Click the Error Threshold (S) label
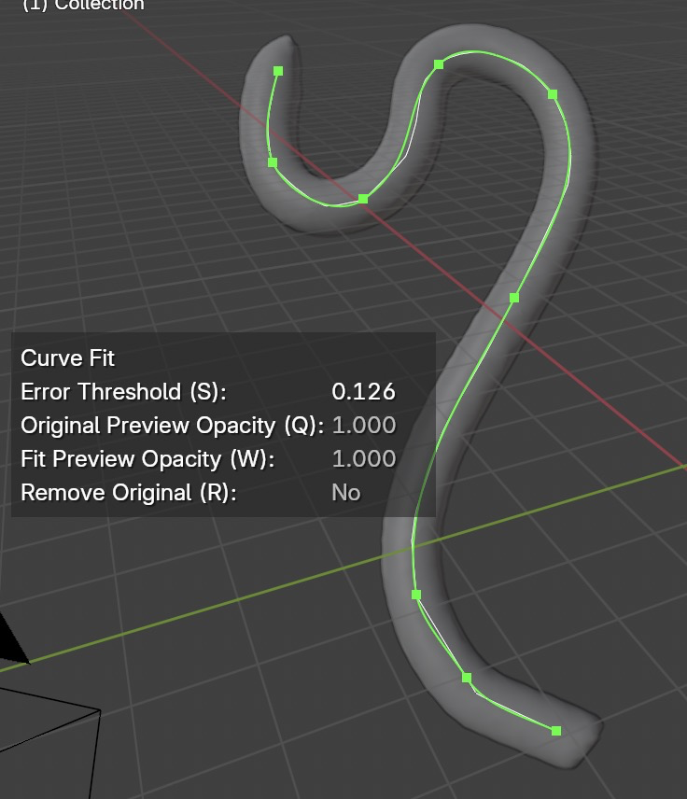The height and width of the screenshot is (799, 687). [124, 392]
